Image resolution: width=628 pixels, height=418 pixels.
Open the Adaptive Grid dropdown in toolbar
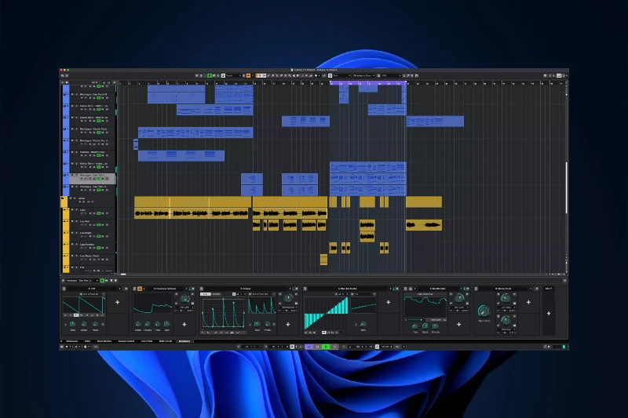363,75
